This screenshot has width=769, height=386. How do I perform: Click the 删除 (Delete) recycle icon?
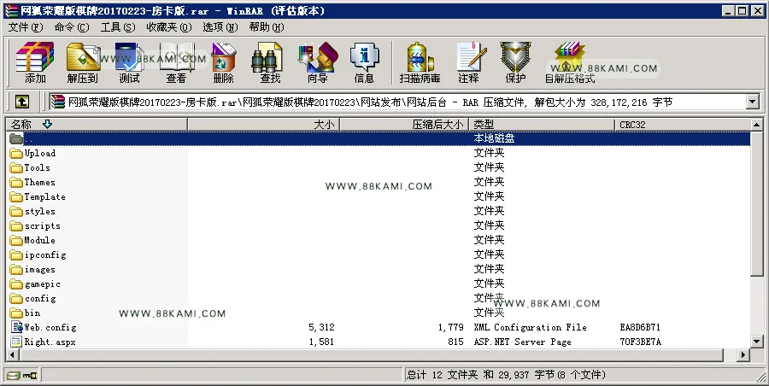[223, 62]
